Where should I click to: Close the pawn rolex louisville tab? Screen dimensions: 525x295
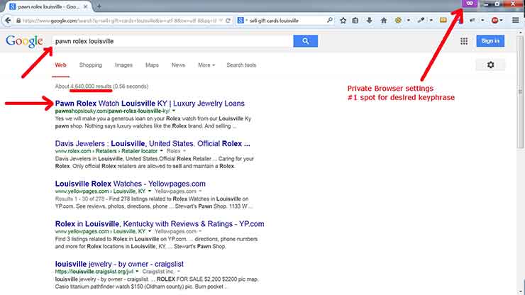coord(85,6)
